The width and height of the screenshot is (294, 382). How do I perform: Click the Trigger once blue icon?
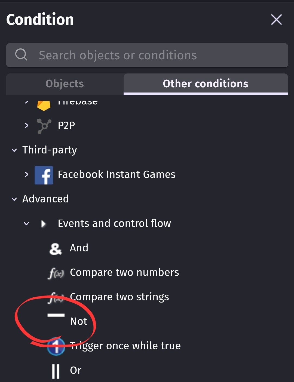click(x=56, y=347)
